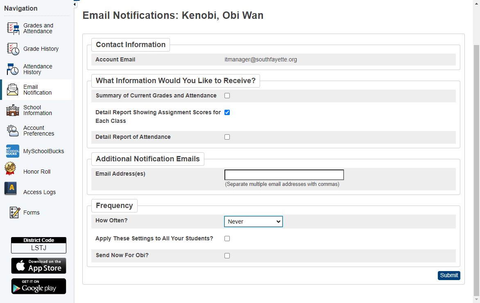
Task: Open the Grade History link
Action: point(41,49)
